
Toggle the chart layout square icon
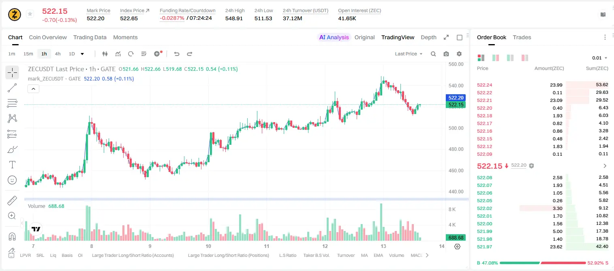(x=460, y=38)
